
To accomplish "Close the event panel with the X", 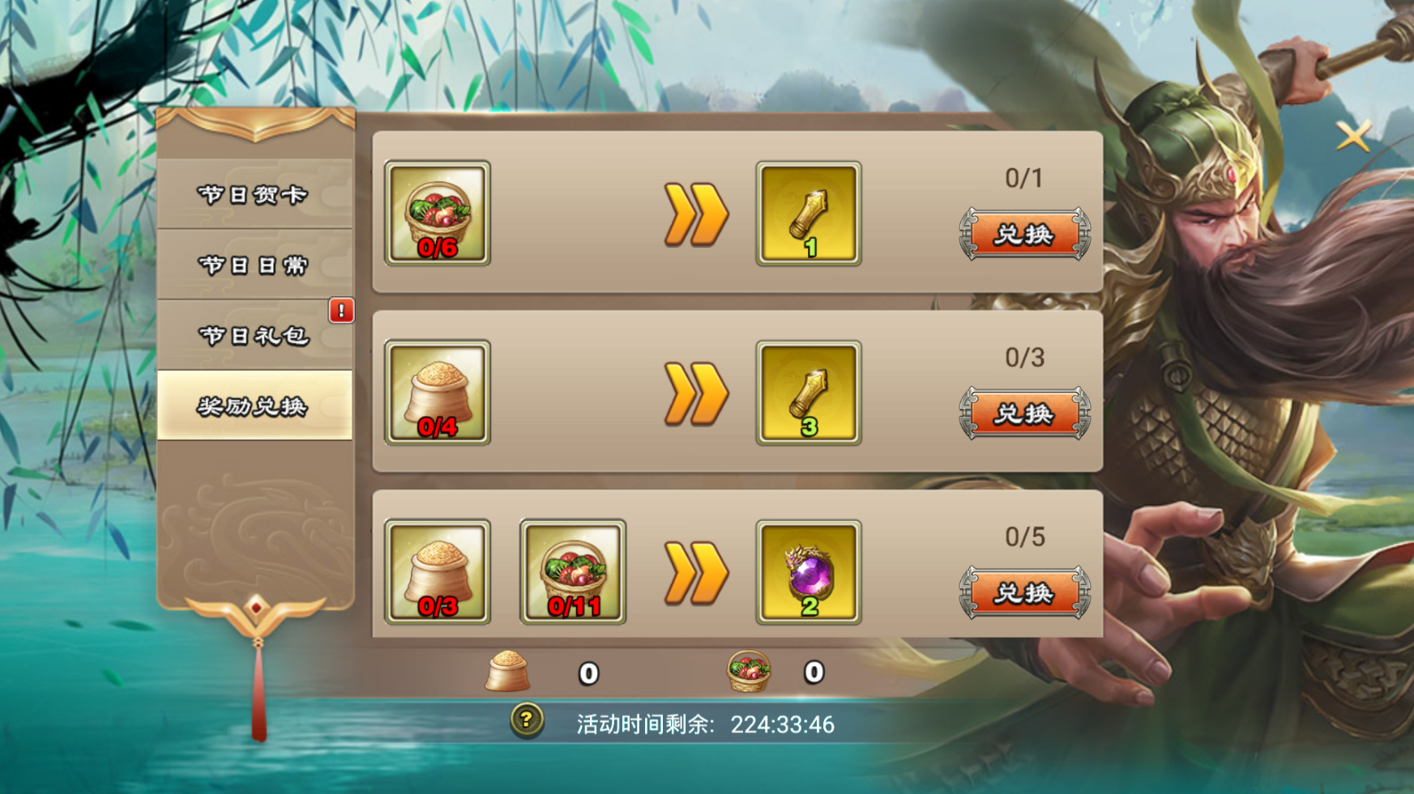I will tap(1353, 136).
